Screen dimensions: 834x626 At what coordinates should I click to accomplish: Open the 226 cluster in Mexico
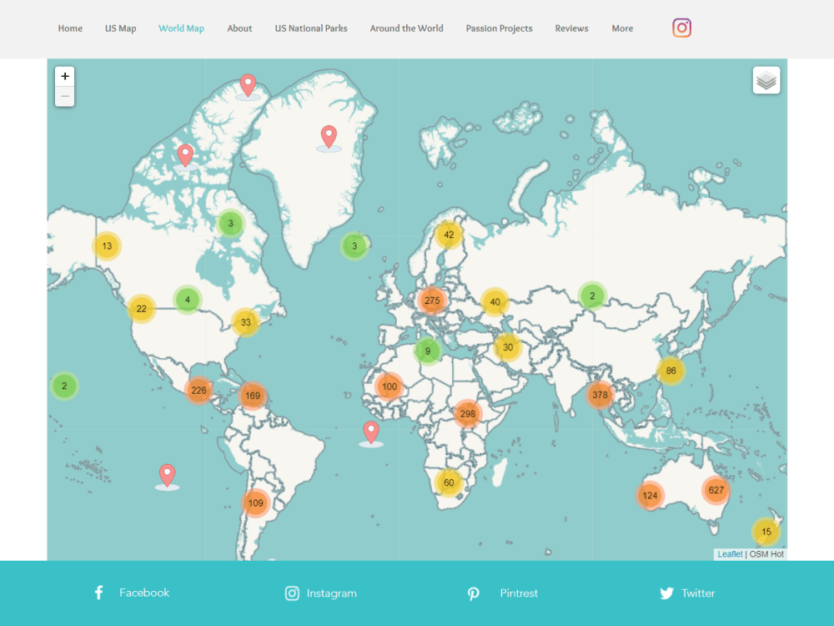(198, 390)
